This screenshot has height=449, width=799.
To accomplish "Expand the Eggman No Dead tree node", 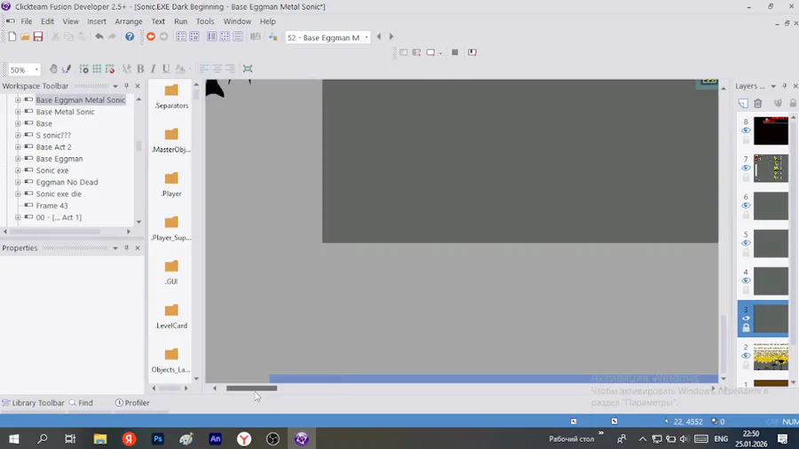I will (18, 182).
